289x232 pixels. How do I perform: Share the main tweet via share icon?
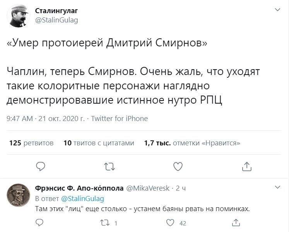(x=246, y=166)
